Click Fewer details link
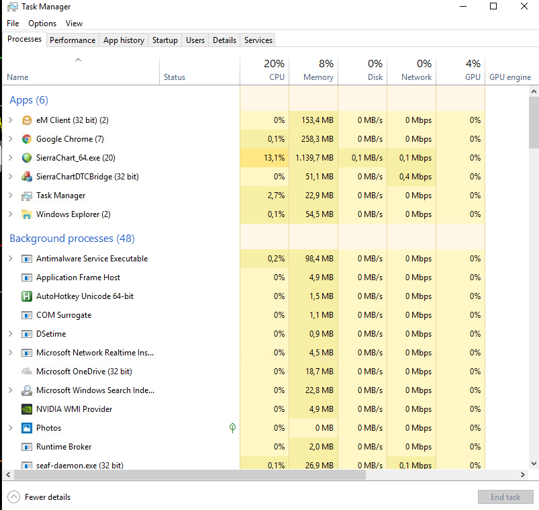This screenshot has width=539, height=510. pos(48,497)
